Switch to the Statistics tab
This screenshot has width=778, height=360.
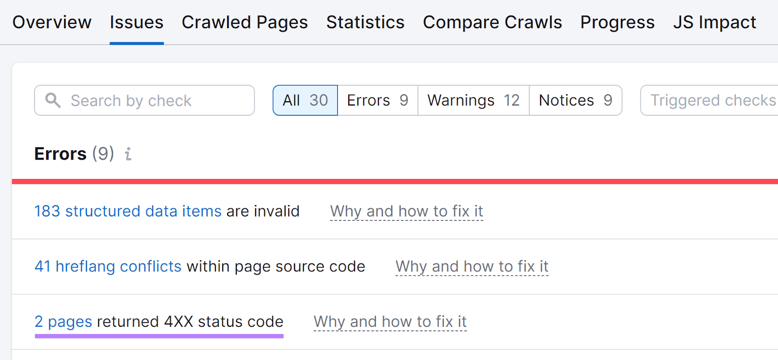point(365,22)
